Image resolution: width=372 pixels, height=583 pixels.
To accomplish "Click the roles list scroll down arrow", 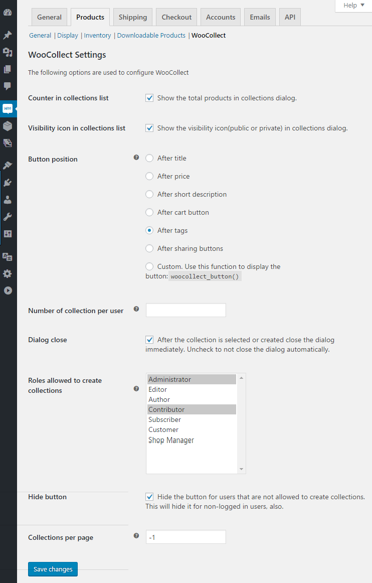I will click(x=241, y=469).
